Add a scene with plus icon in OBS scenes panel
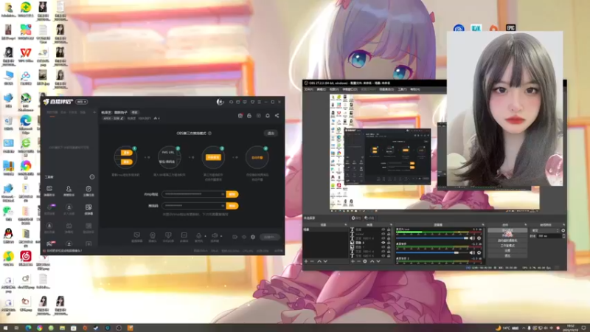The width and height of the screenshot is (590, 332). pyautogui.click(x=305, y=261)
